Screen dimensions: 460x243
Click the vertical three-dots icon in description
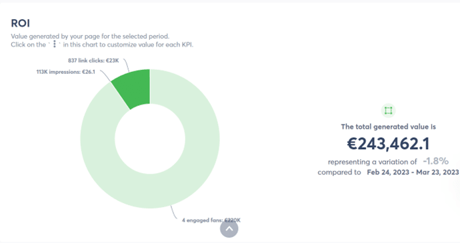pyautogui.click(x=54, y=44)
